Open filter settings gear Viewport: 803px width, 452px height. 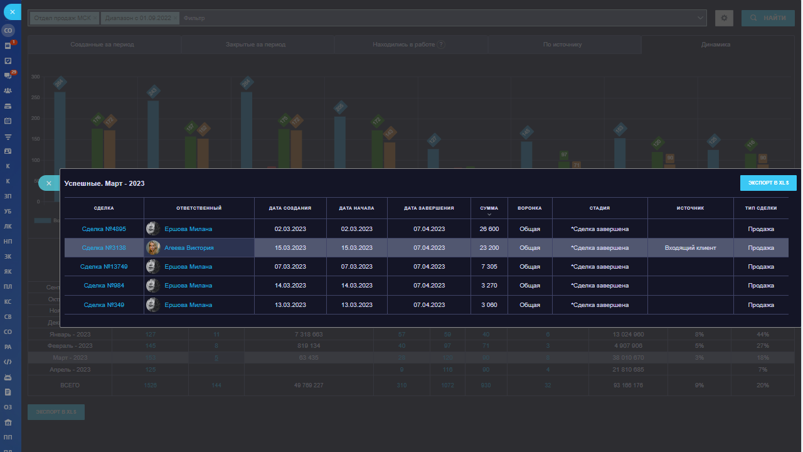pyautogui.click(x=724, y=18)
